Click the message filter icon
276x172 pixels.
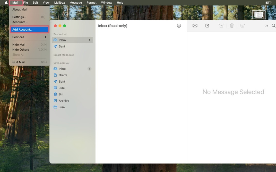179,26
